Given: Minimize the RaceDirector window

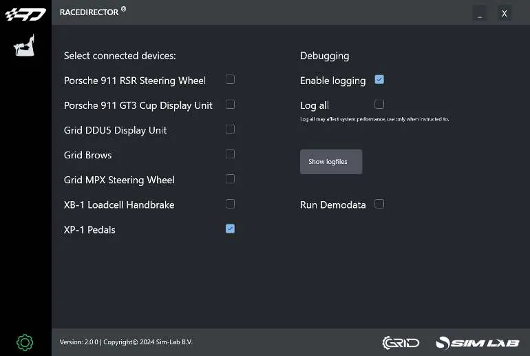Looking at the screenshot, I should [x=480, y=14].
